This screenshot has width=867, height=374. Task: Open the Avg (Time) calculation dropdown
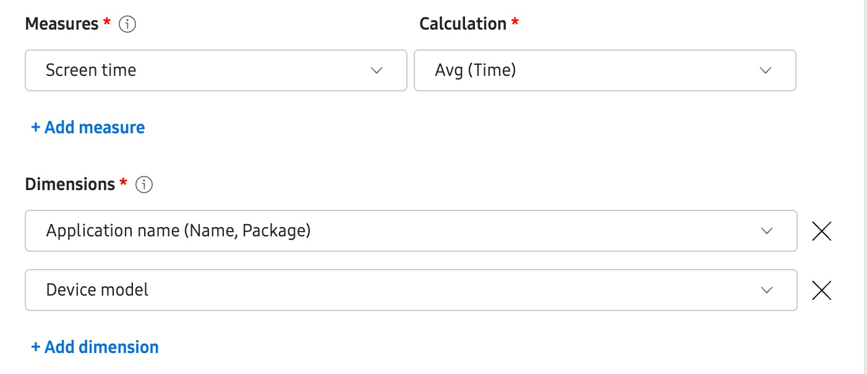pyautogui.click(x=605, y=70)
